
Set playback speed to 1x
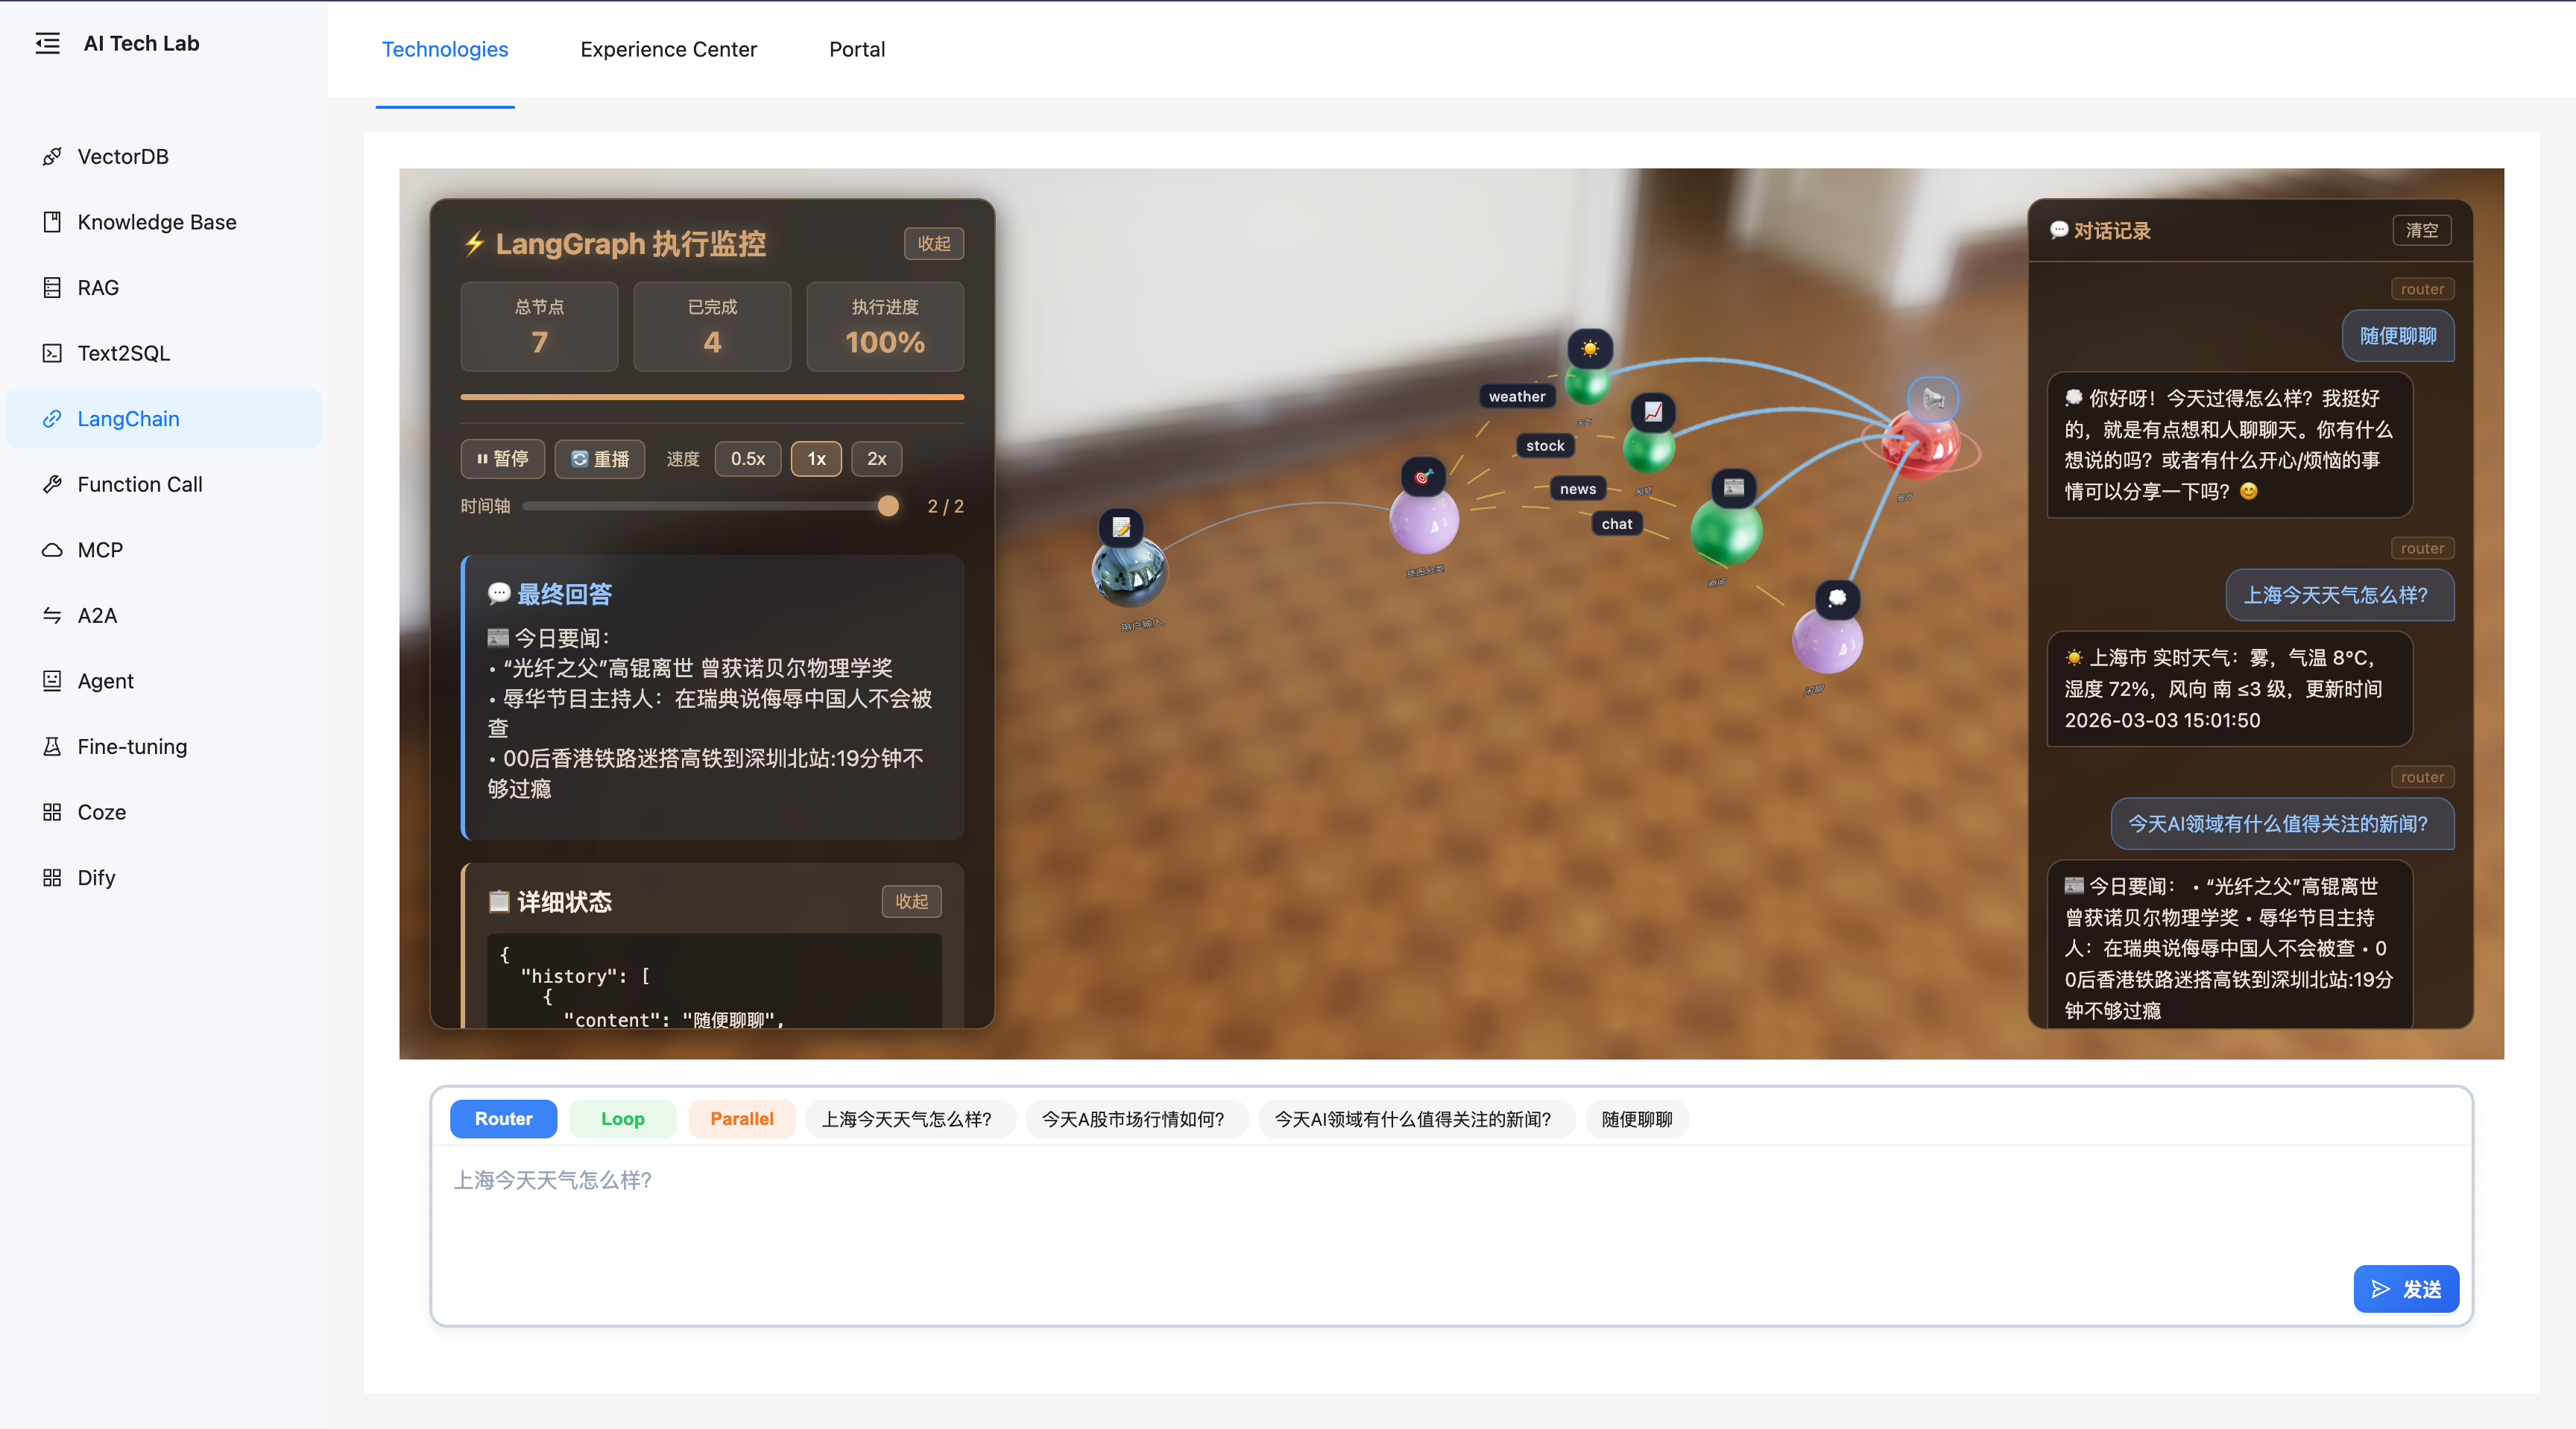point(816,459)
